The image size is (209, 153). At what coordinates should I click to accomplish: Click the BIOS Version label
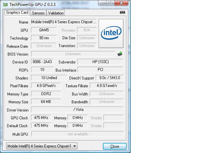point(18,54)
